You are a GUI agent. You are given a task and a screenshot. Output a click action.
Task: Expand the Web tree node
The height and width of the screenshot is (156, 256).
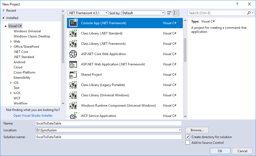click(x=11, y=41)
